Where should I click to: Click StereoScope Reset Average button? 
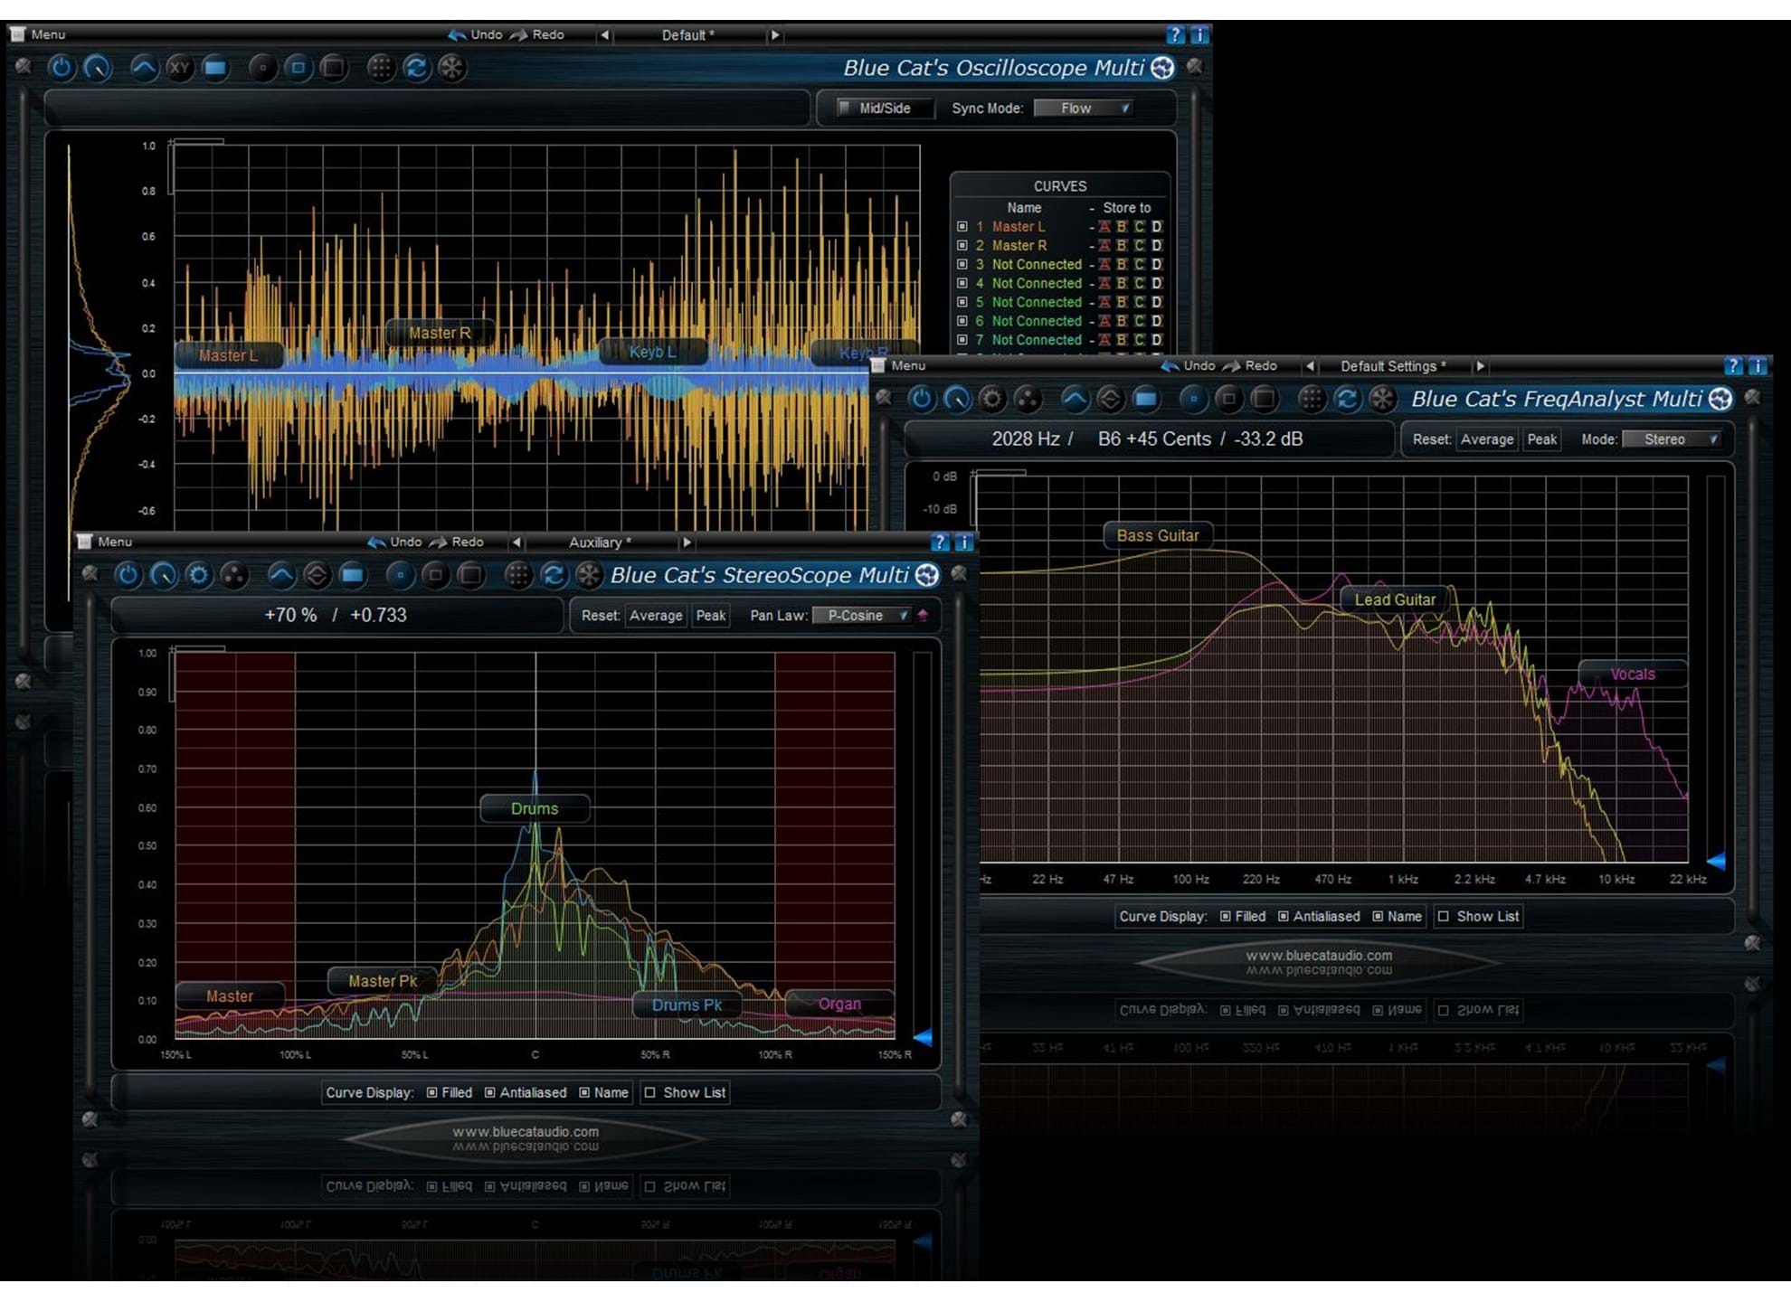click(656, 616)
